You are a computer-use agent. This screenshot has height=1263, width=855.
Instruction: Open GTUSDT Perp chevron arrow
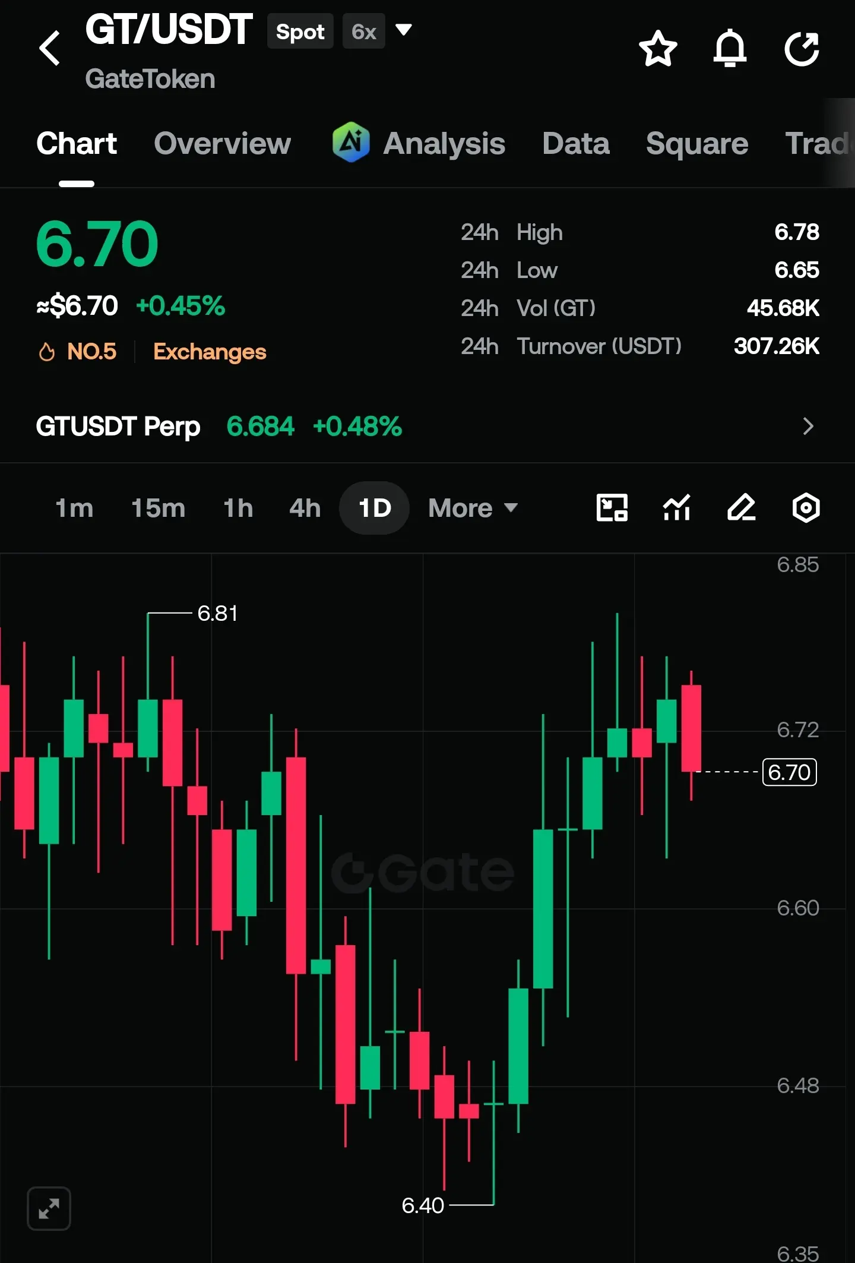pyautogui.click(x=808, y=426)
